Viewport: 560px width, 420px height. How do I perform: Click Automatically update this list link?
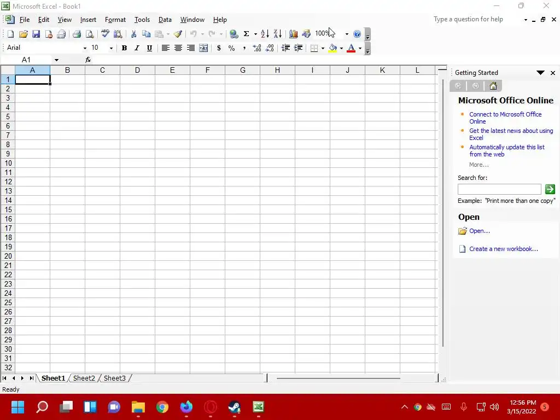click(507, 151)
